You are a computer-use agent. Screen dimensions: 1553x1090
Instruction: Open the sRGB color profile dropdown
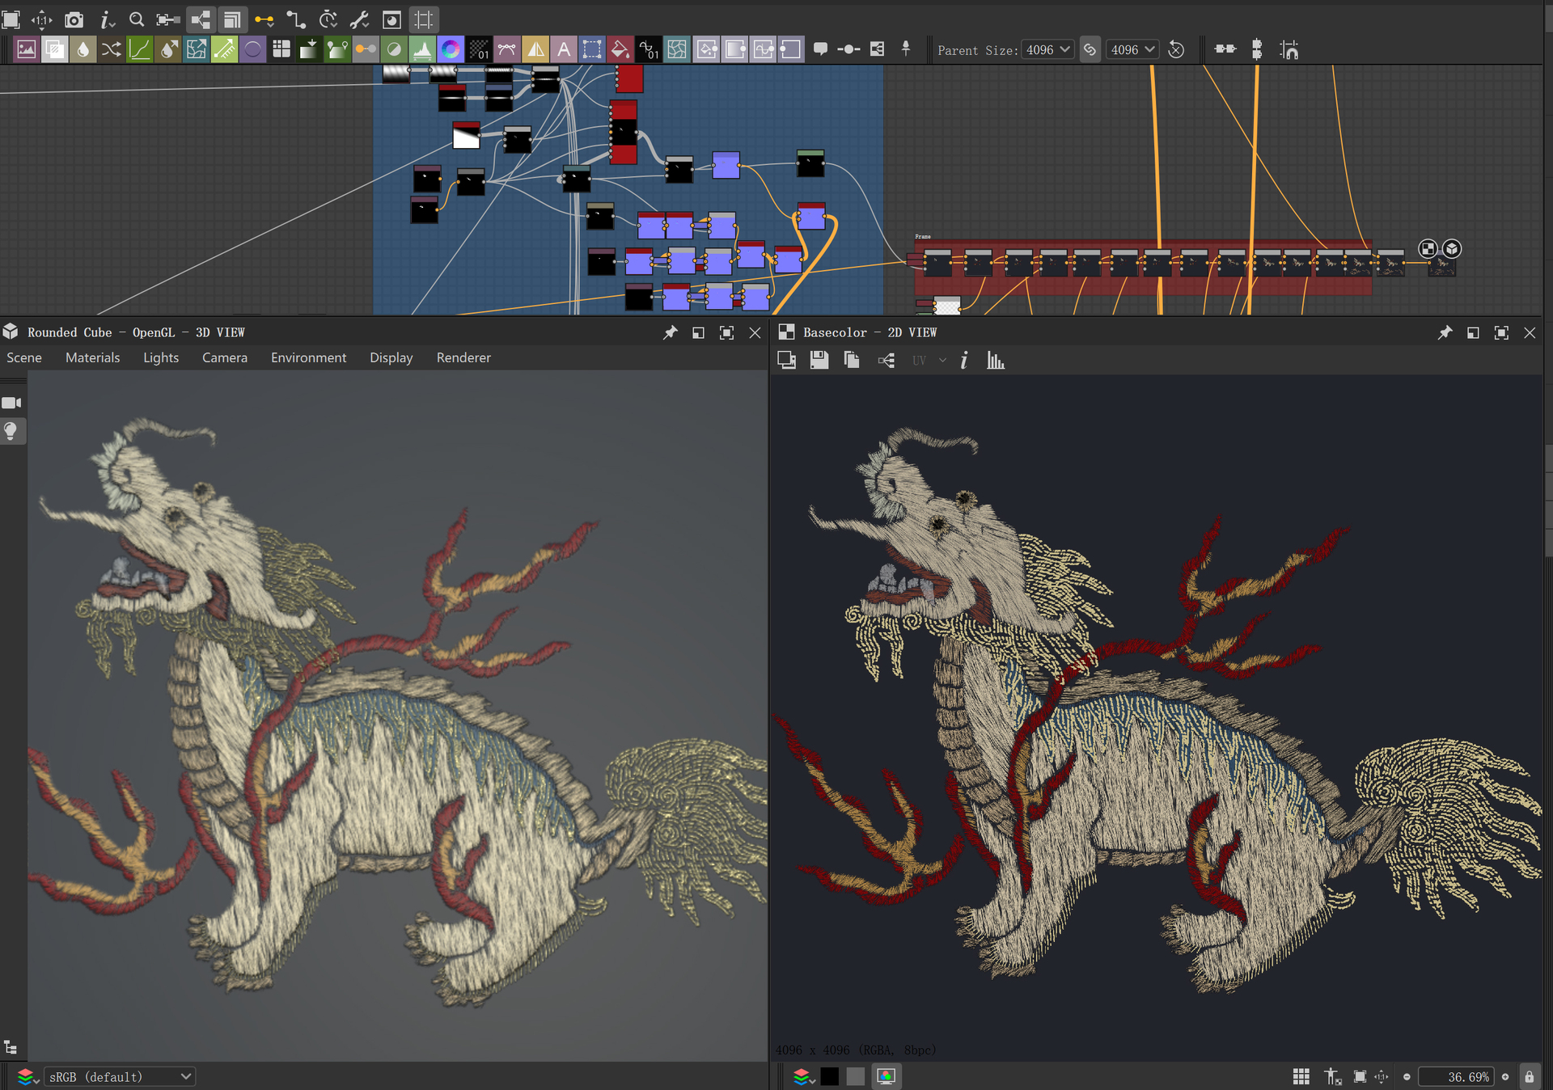[x=120, y=1076]
